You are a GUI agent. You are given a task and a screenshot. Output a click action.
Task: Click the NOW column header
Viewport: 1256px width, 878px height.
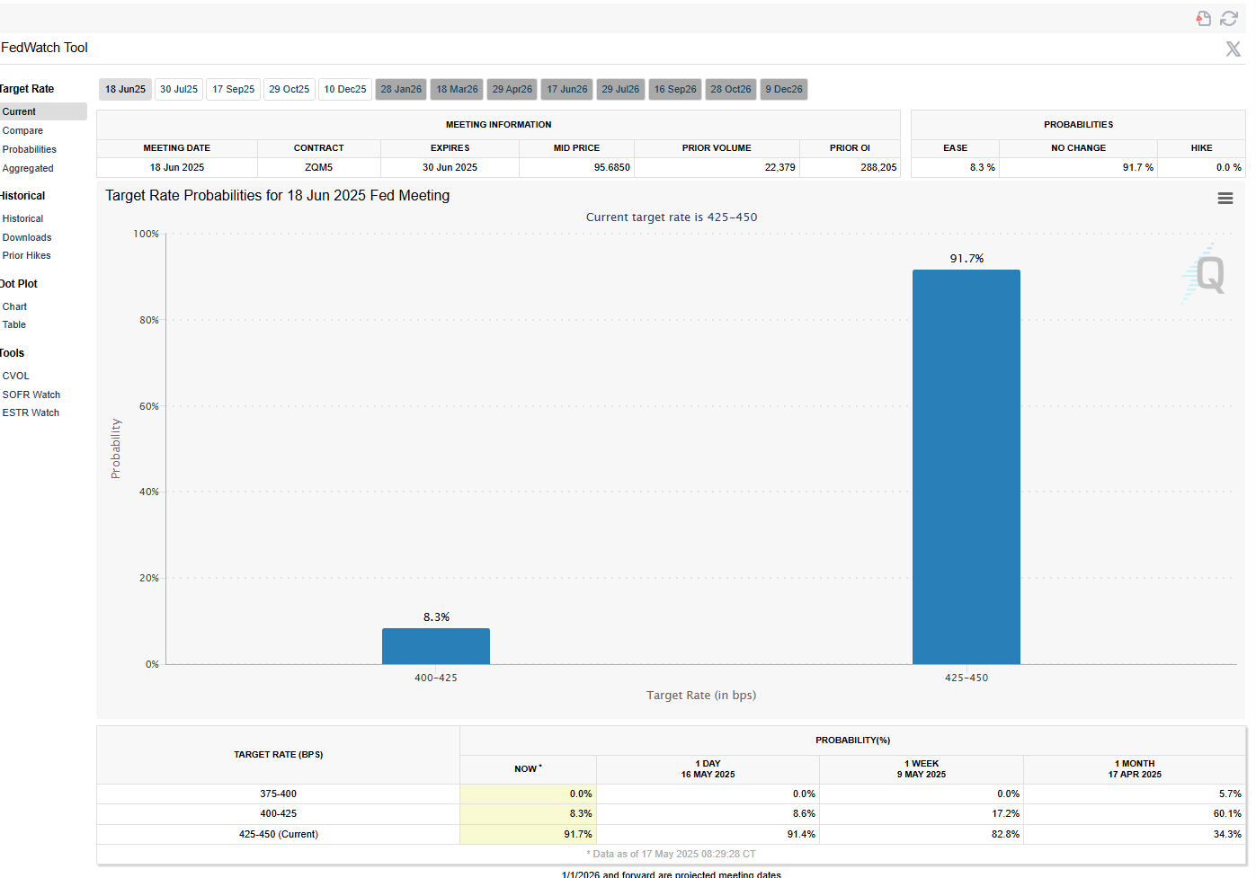pos(528,769)
